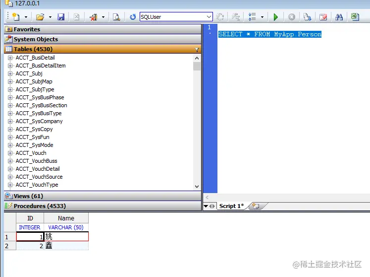This screenshot has width=370, height=277.
Task: Expand the ACCT_SysBusiType table node
Action: pyautogui.click(x=10, y=113)
